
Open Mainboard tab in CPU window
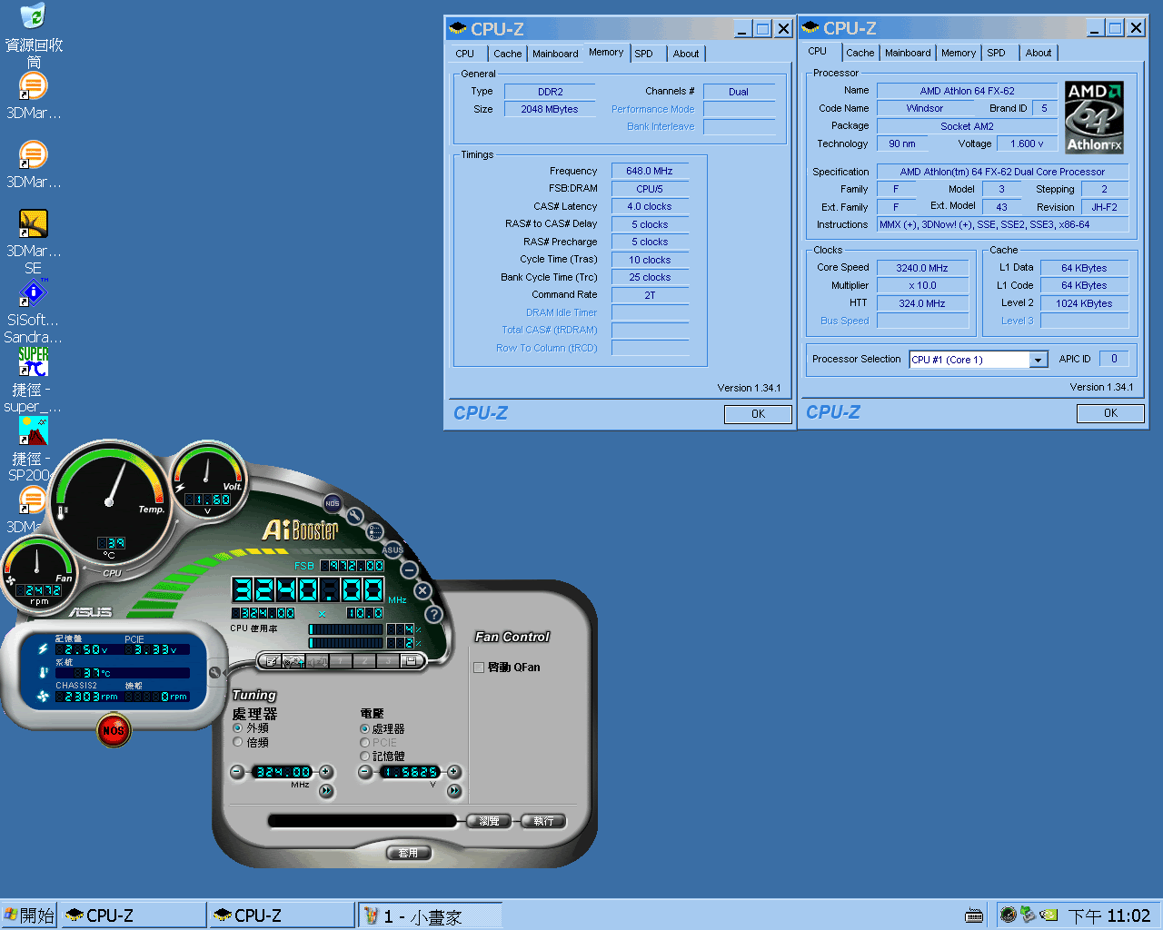click(907, 53)
